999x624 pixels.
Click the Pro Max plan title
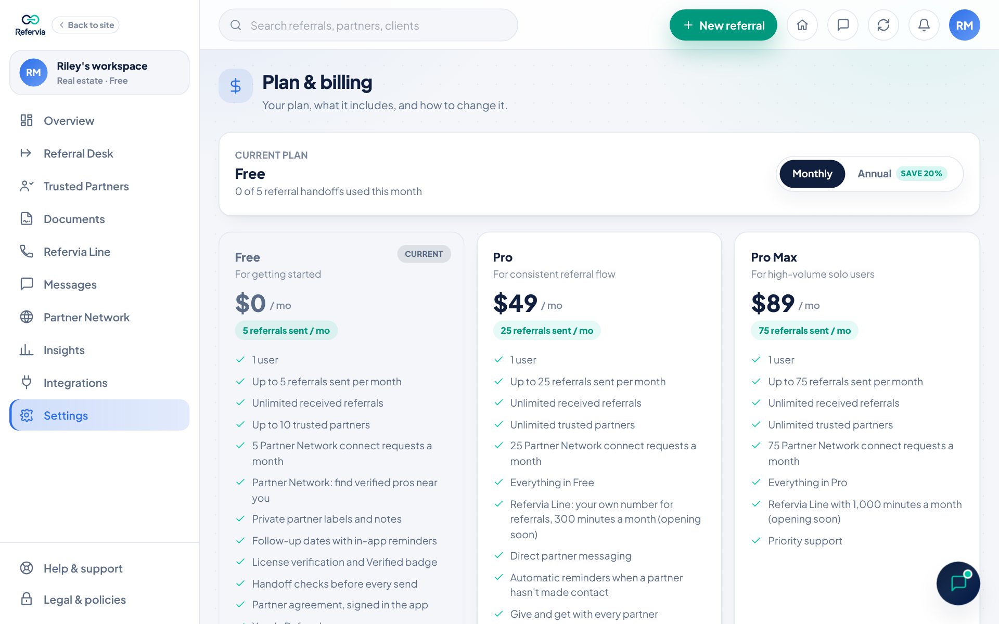pyautogui.click(x=774, y=257)
